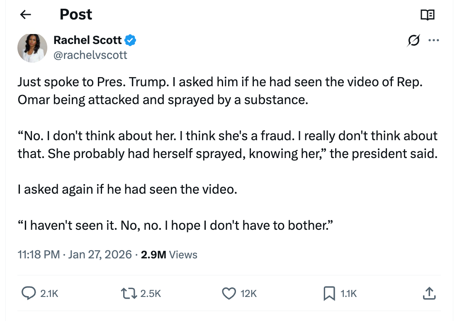
Task: Click the 1.1K bookmarks count
Action: coord(348,294)
